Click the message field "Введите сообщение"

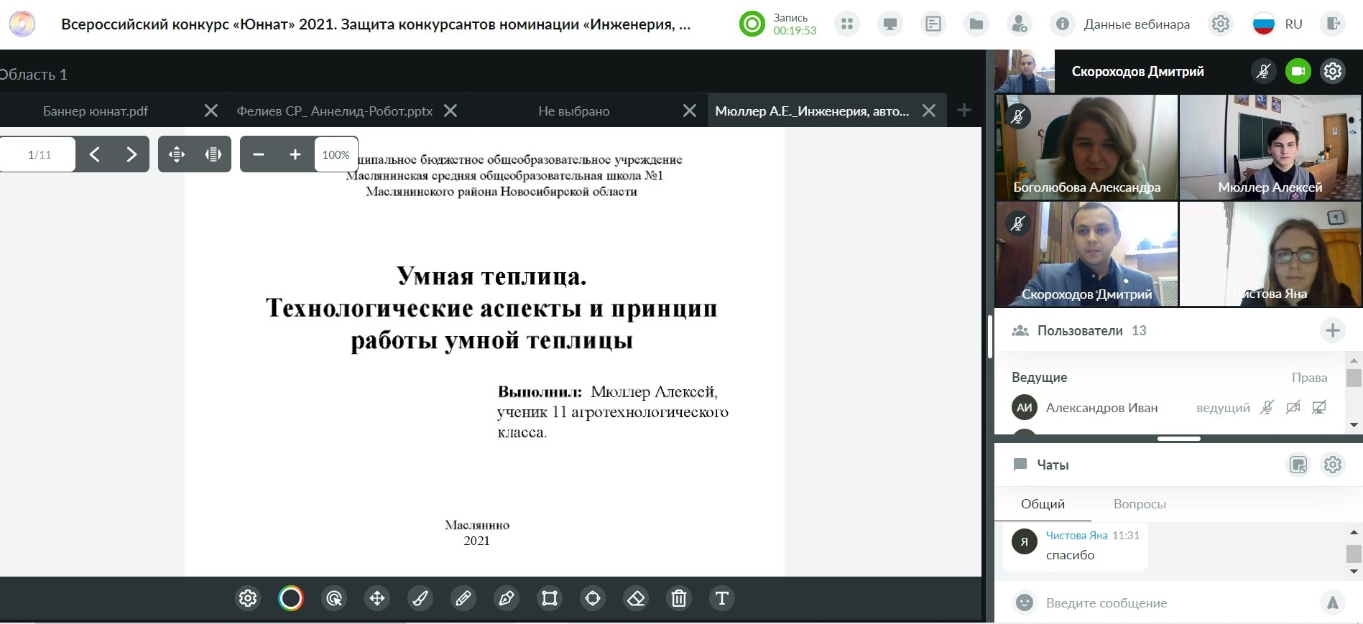1177,602
